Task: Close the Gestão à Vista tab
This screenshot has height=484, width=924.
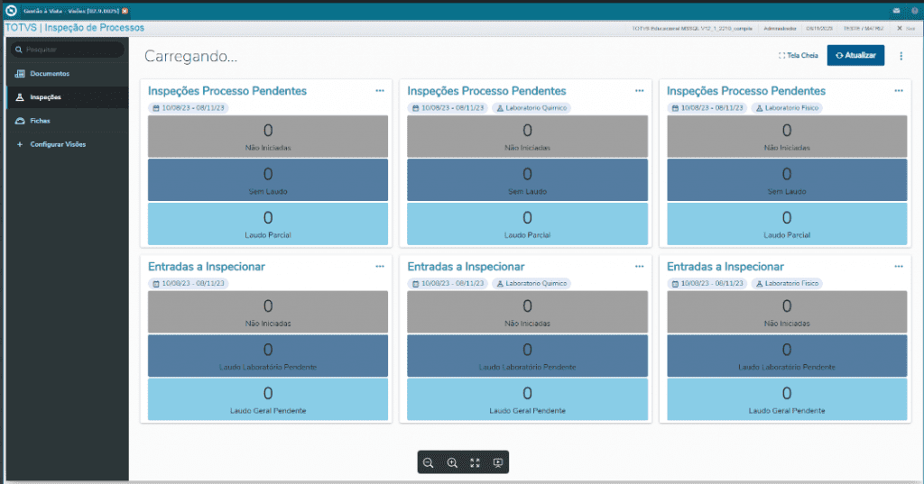Action: coord(125,11)
